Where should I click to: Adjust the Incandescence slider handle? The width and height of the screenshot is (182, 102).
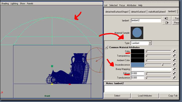(x=162, y=64)
